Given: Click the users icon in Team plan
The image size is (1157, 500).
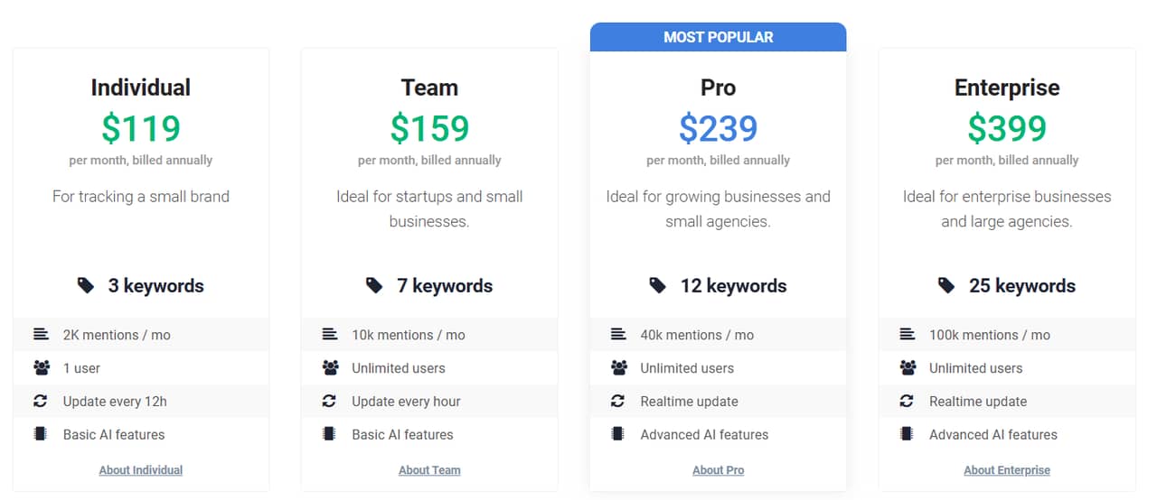Looking at the screenshot, I should coord(329,368).
